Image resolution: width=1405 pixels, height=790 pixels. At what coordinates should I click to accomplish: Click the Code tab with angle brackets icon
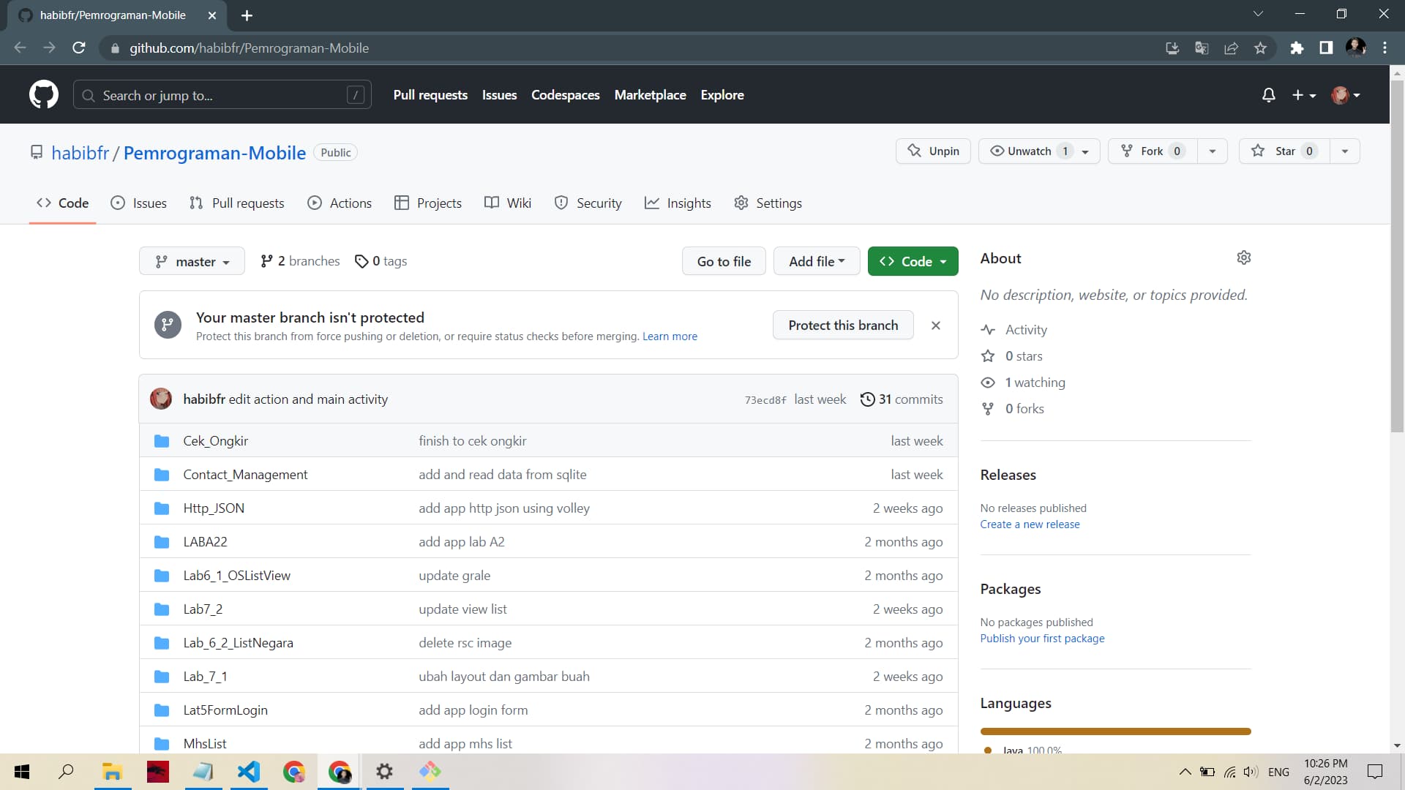click(x=61, y=203)
